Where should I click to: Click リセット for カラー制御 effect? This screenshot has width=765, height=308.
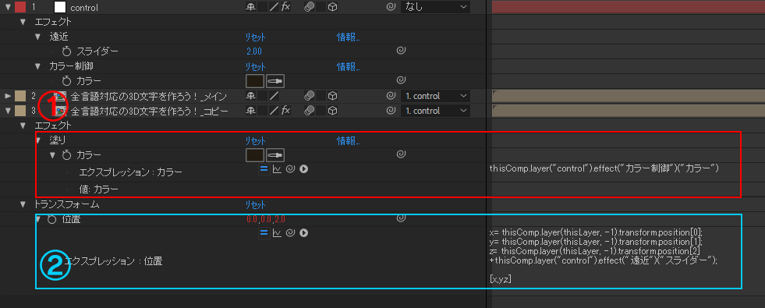pos(256,67)
